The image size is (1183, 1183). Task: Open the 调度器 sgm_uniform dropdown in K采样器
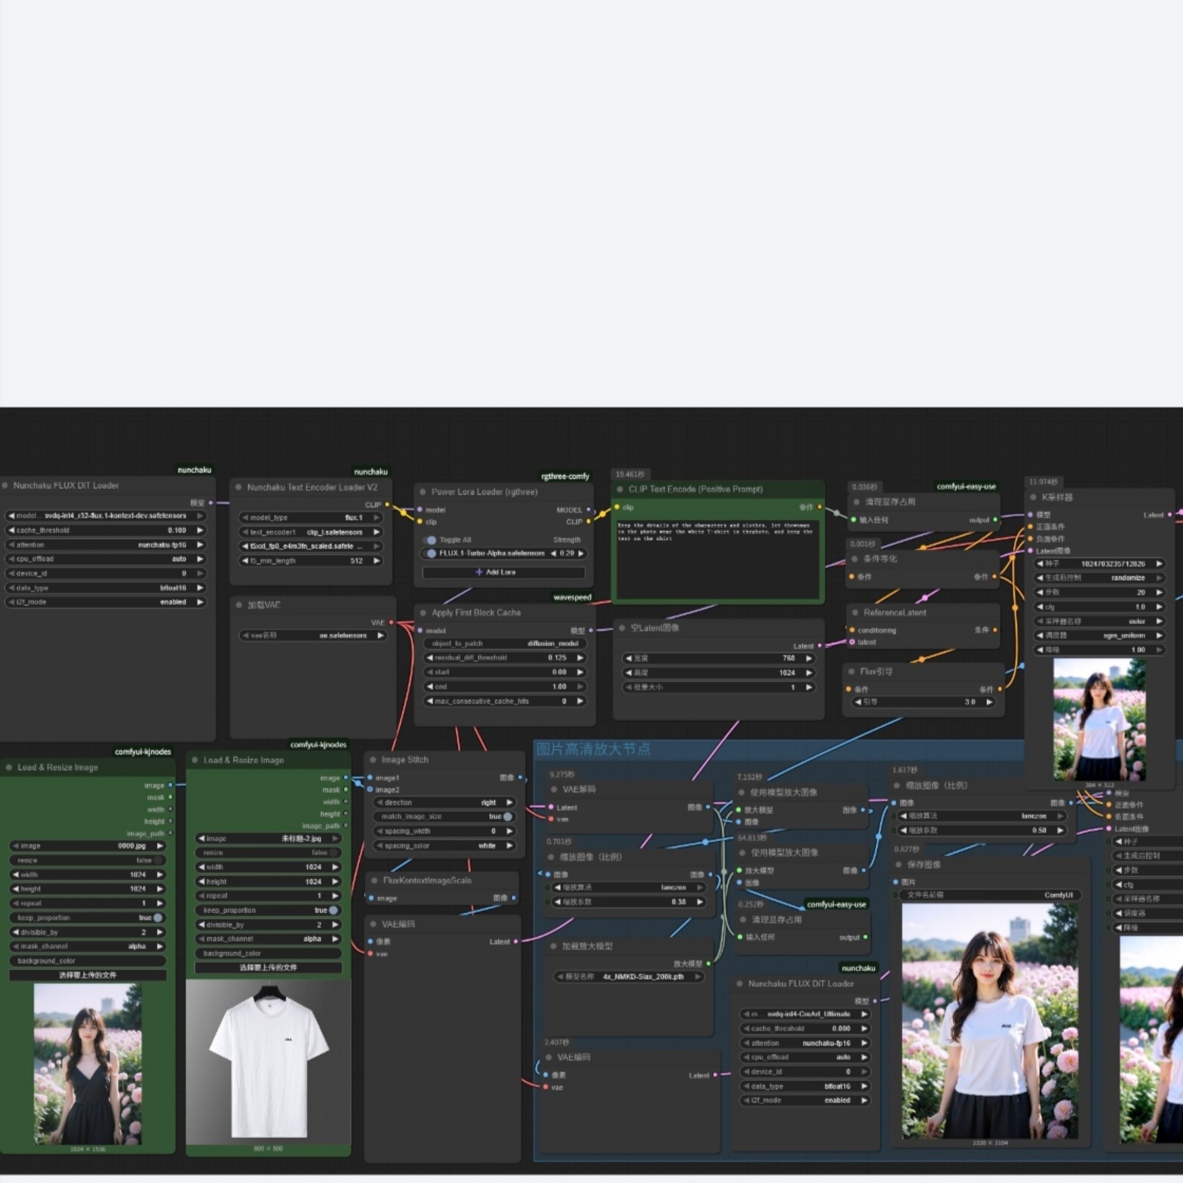[1099, 635]
